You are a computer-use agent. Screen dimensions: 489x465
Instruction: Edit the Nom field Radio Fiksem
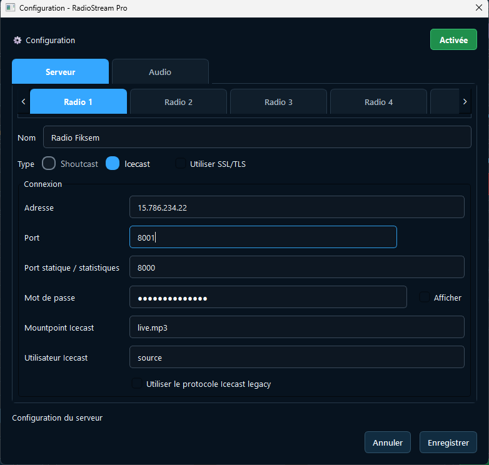pos(257,137)
